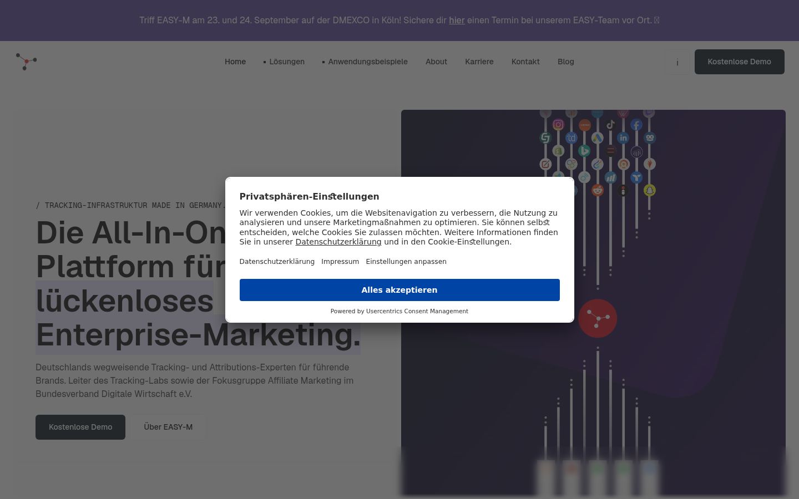This screenshot has height=499, width=799.
Task: Click the red EASY-M circle in the hero graphic
Action: tap(598, 318)
